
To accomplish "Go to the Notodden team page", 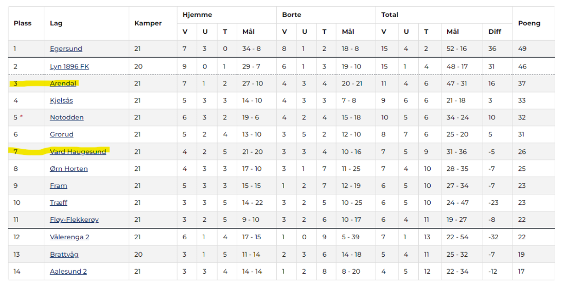I will tap(66, 117).
